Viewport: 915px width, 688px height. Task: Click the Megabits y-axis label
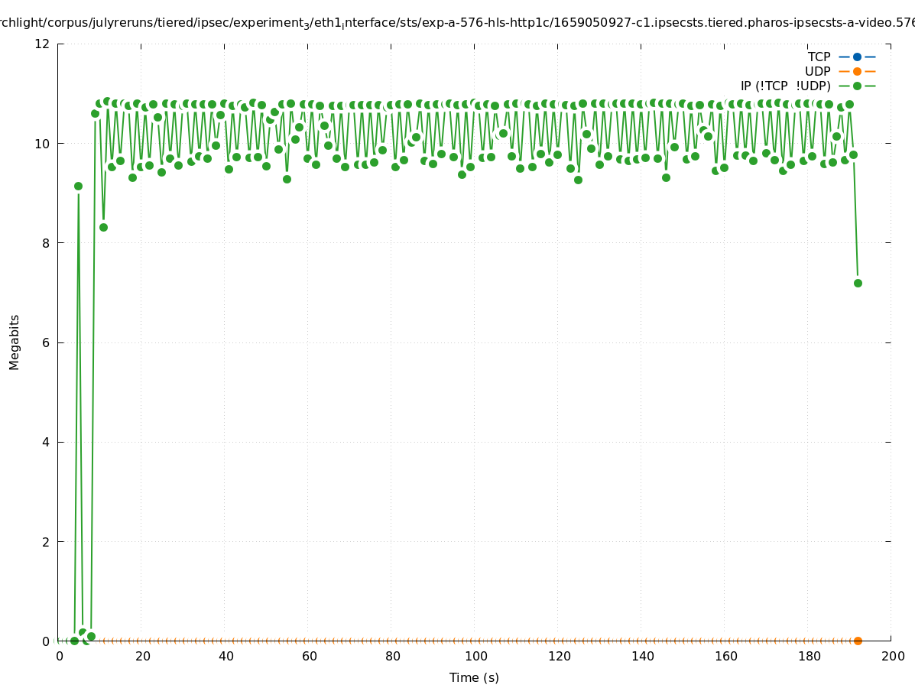click(15, 342)
